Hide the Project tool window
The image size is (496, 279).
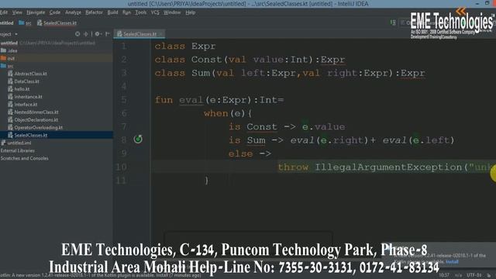[108, 34]
